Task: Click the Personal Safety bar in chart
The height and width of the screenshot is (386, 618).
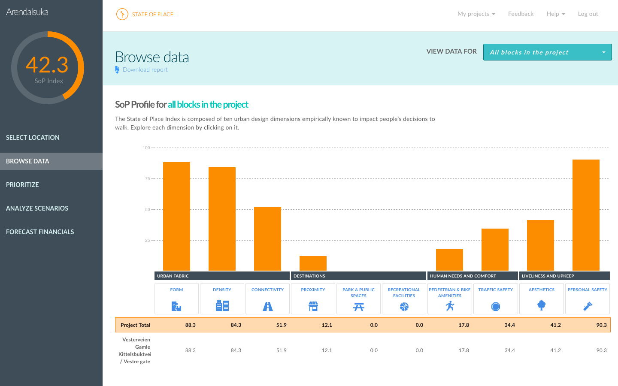Action: [586, 215]
